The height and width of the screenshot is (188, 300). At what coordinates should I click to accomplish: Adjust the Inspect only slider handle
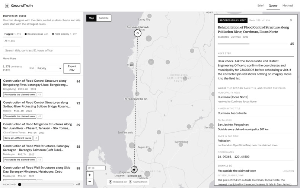click(x=19, y=184)
